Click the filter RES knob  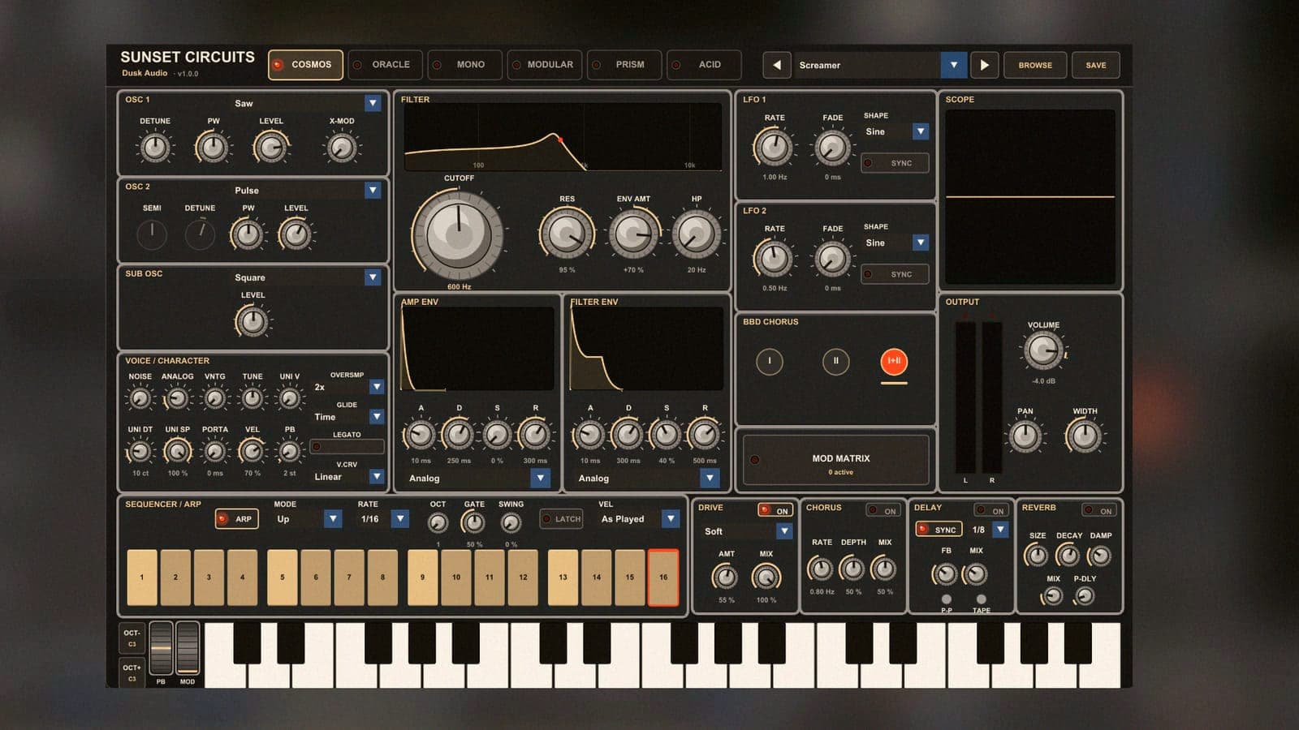click(567, 234)
